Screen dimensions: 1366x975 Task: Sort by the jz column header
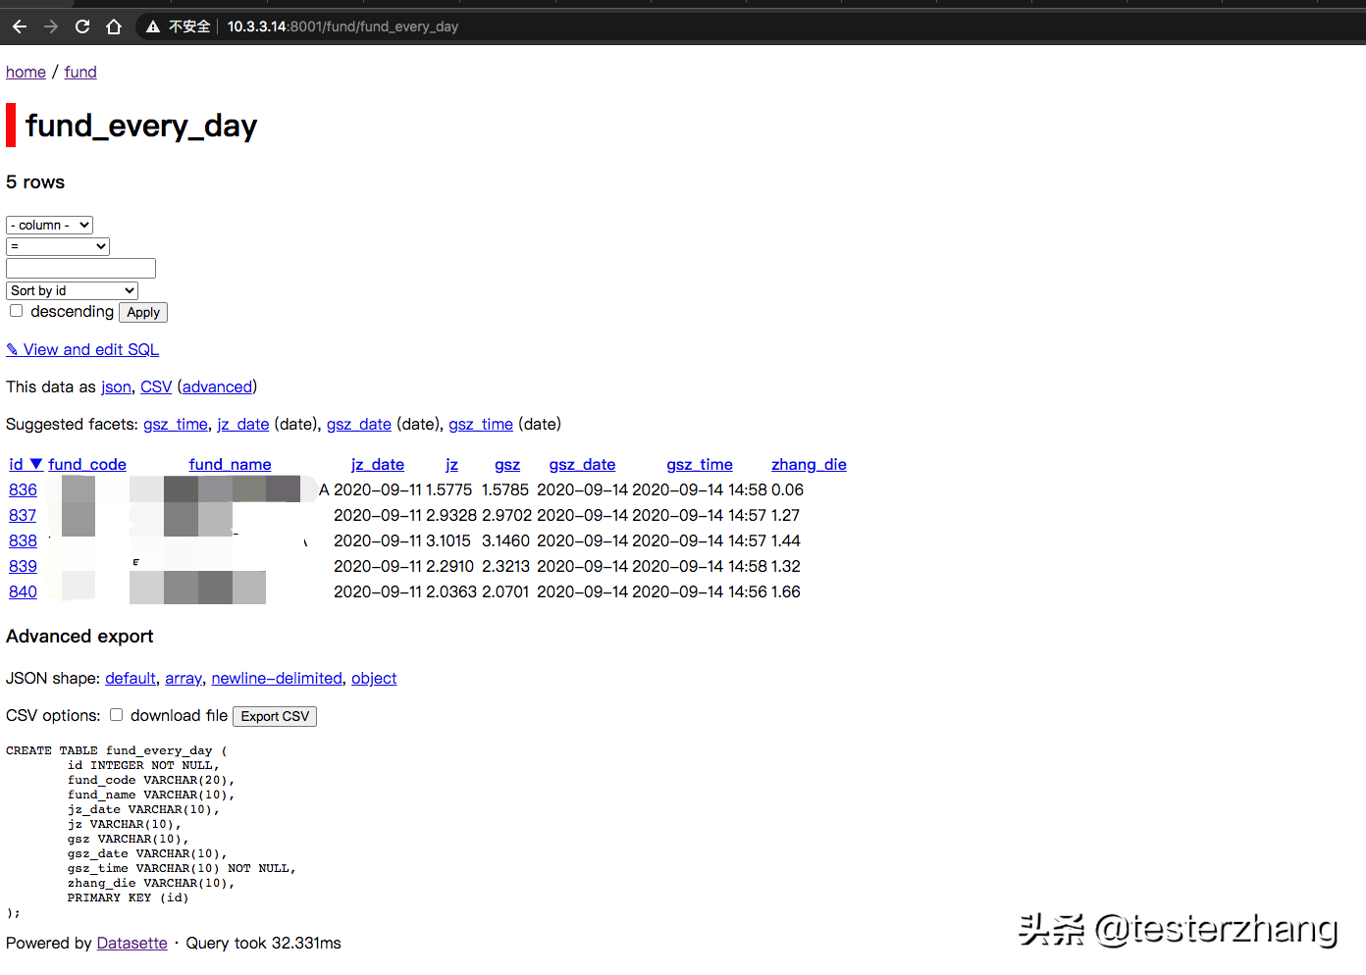coord(451,464)
